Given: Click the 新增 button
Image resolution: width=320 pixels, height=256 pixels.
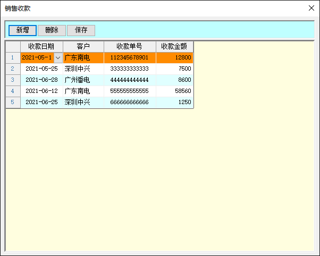Looking at the screenshot, I should point(22,30).
